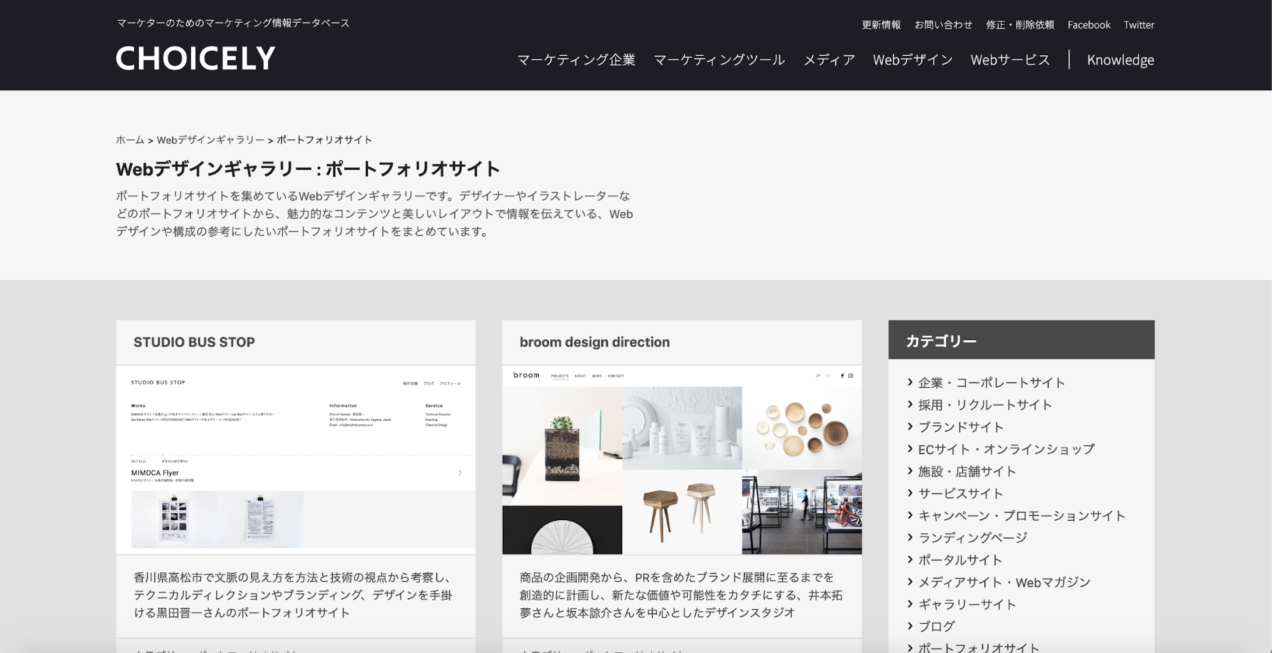Click the 商品の企画開発 description under broom card
Screen dimensions: 1272x653
click(x=681, y=595)
